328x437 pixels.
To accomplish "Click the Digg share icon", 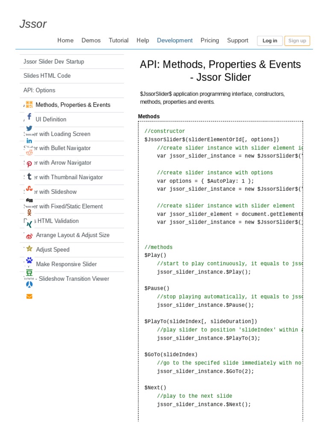I will click(29, 200).
